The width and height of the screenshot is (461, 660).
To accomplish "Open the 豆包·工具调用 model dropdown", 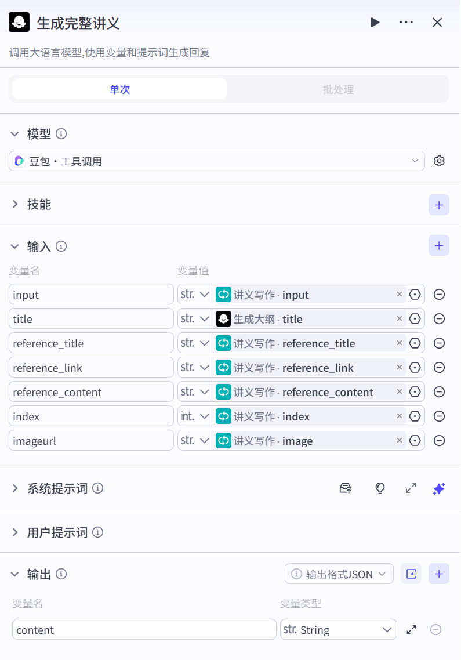I will tap(216, 161).
